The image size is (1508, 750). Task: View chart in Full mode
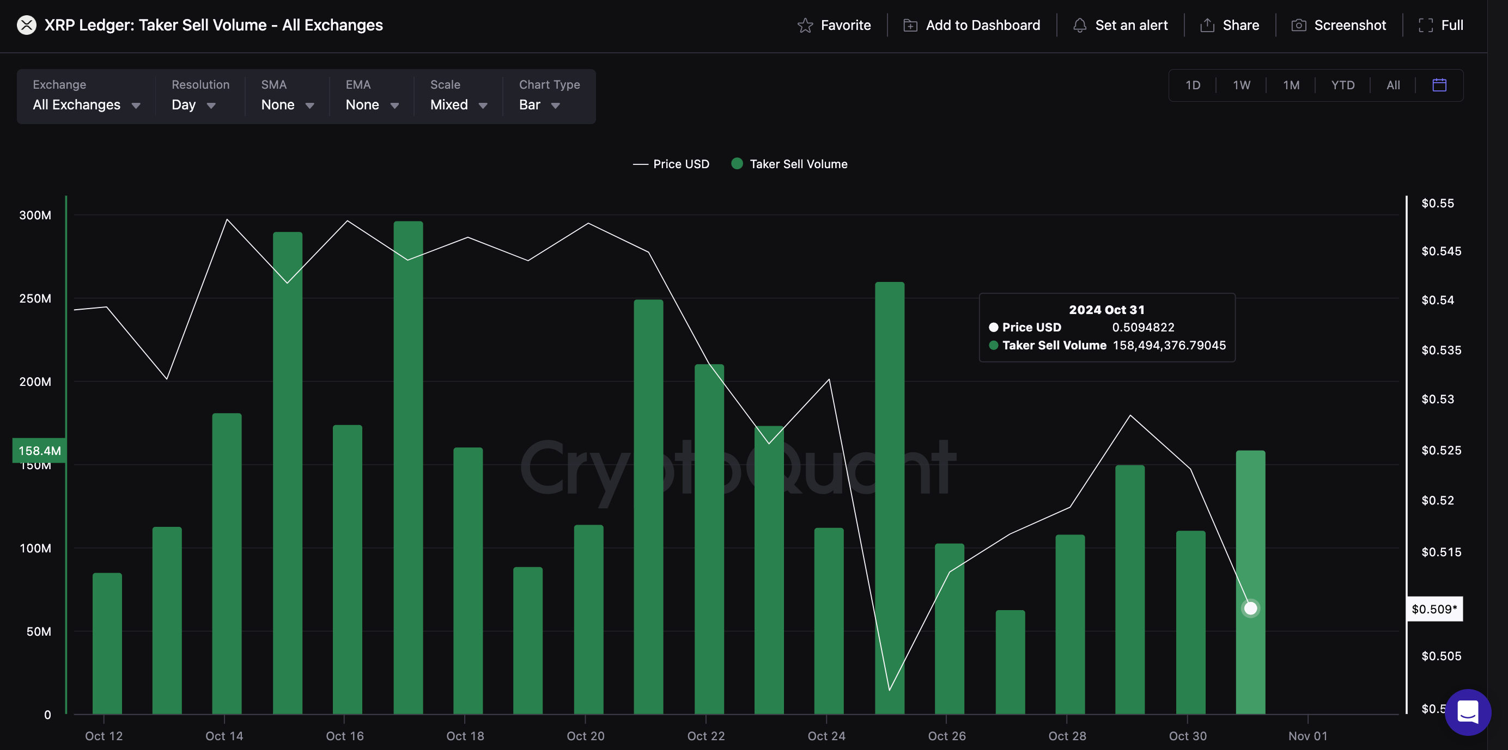click(1440, 25)
